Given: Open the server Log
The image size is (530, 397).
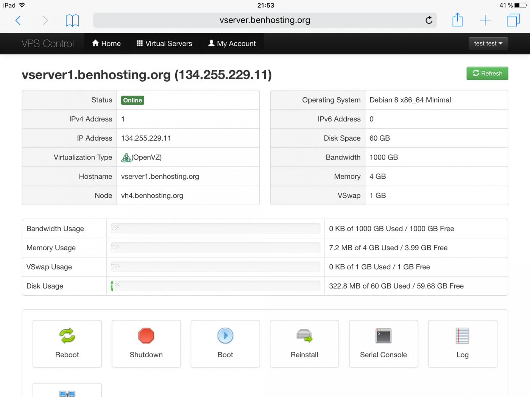Looking at the screenshot, I should pos(462,343).
